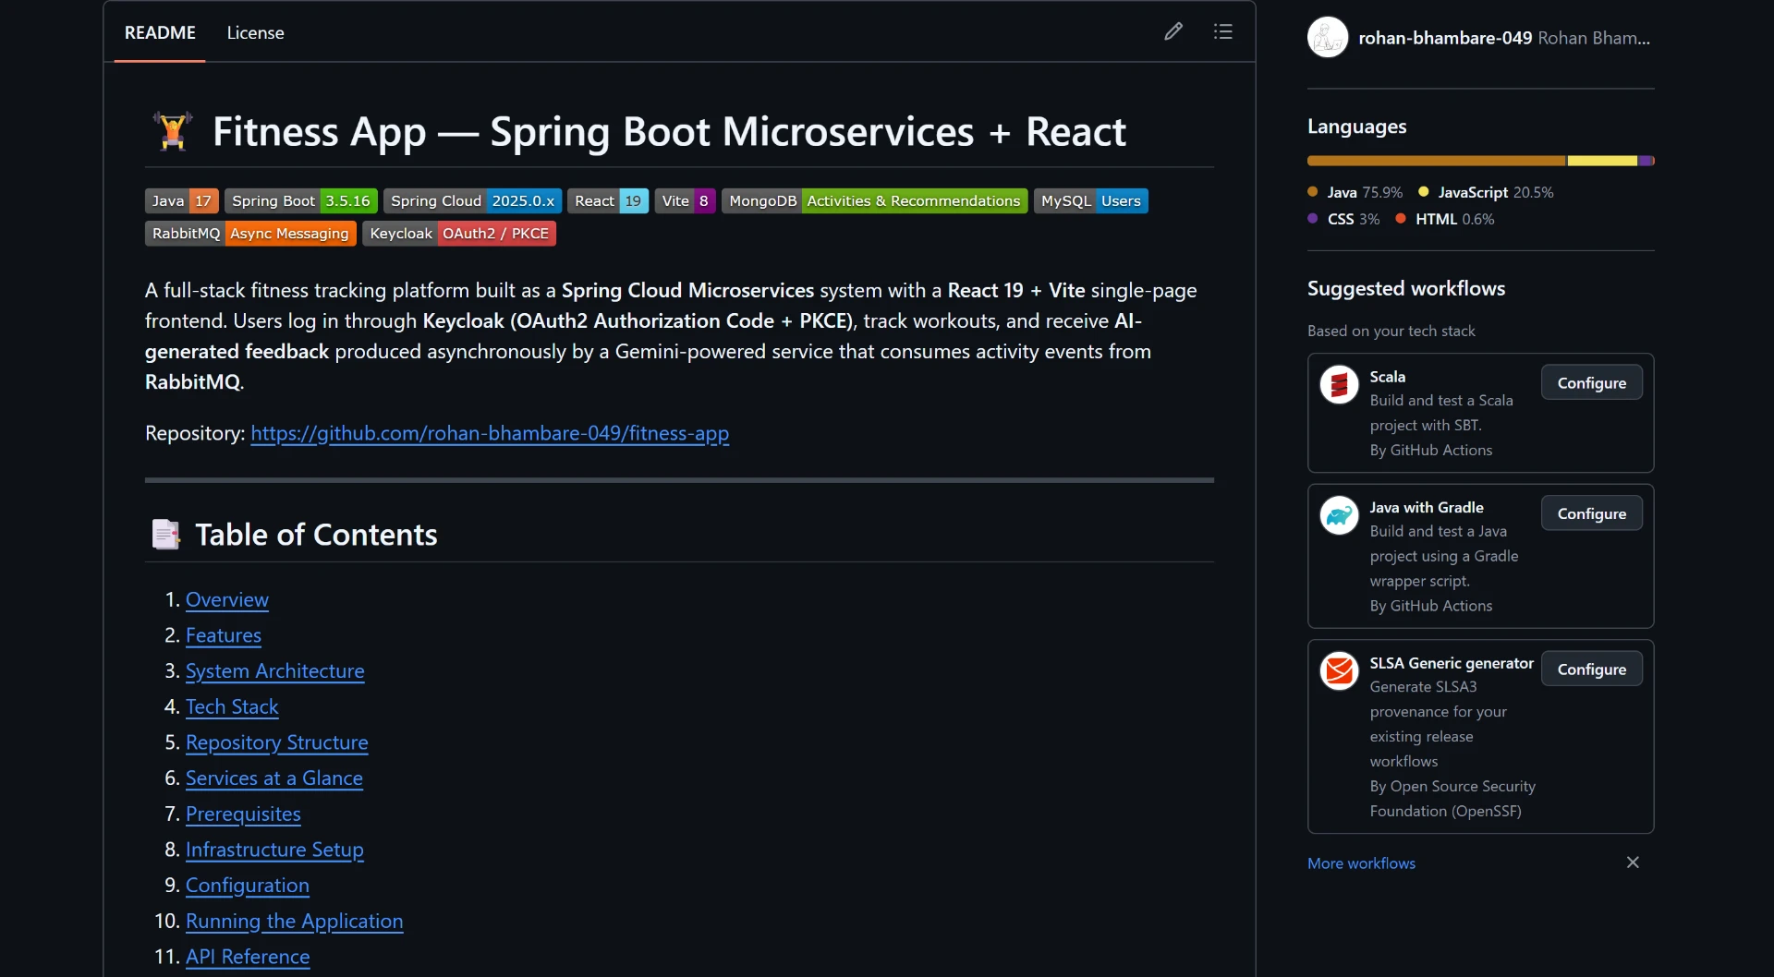This screenshot has height=977, width=1774.
Task: Click the Keycloak OAuth2 / PKCE badge
Action: click(459, 234)
